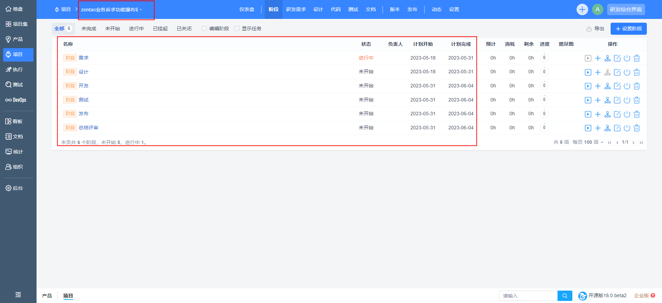662x303 pixels.
Task: Click the plus icon in 设计 row
Action: [598, 73]
